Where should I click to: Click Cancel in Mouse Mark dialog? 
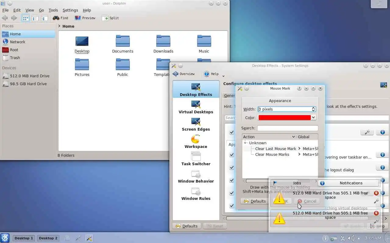coord(307,201)
